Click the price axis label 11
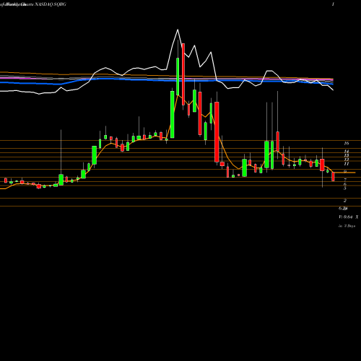This screenshot has width=361, height=361. click(x=347, y=164)
